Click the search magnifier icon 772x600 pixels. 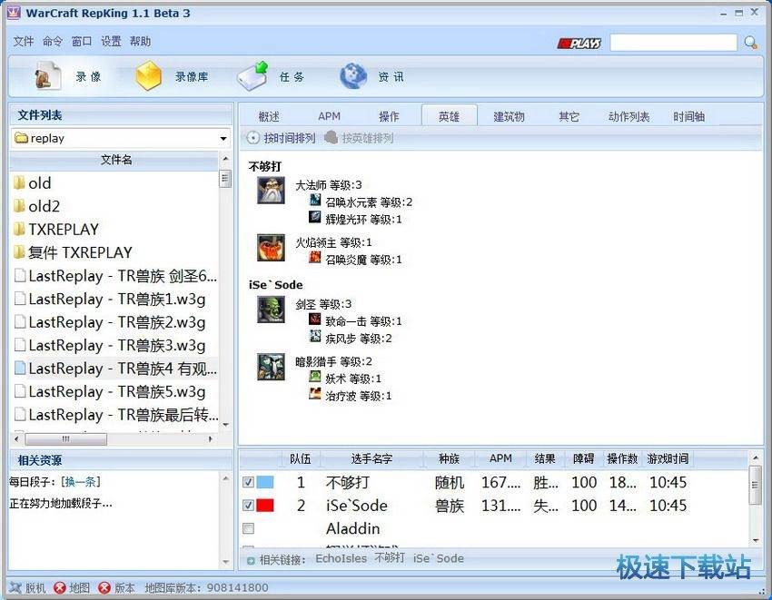[x=750, y=43]
